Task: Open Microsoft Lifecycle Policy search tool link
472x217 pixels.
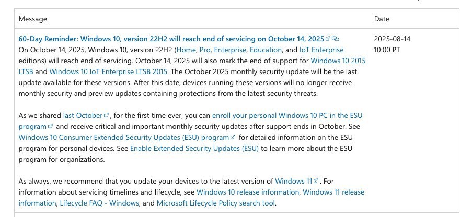Action: pos(216,203)
